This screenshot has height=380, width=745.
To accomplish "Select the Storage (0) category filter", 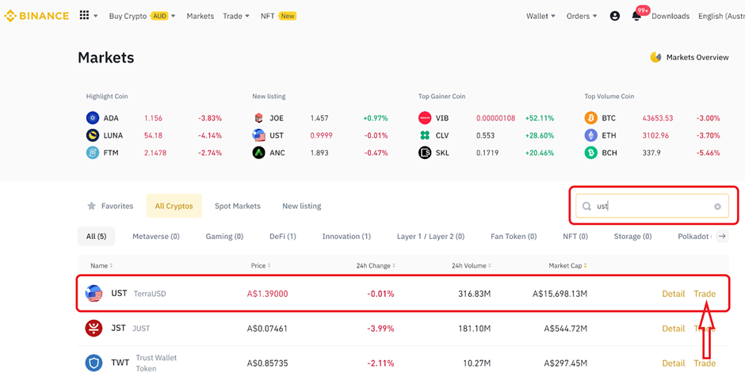I will [x=633, y=236].
